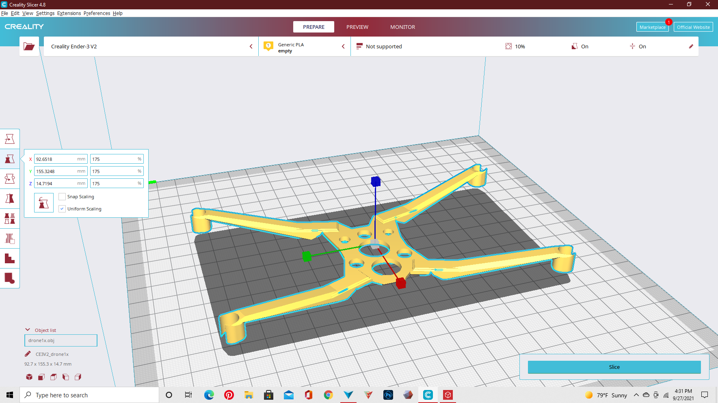Click the Reset scale button icon
Viewport: 718px width, 403px height.
(x=44, y=202)
